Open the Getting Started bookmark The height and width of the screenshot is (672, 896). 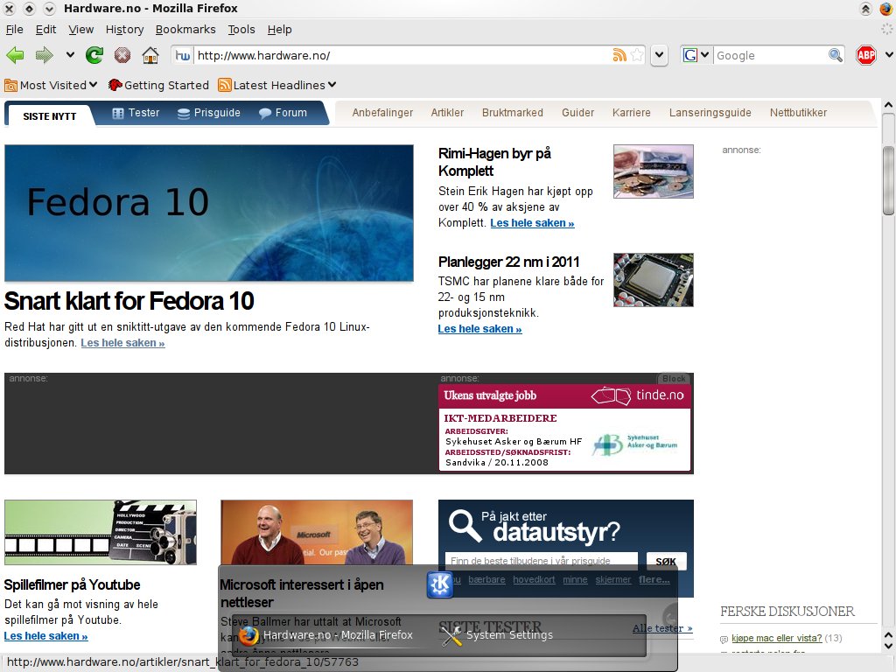pyautogui.click(x=158, y=85)
